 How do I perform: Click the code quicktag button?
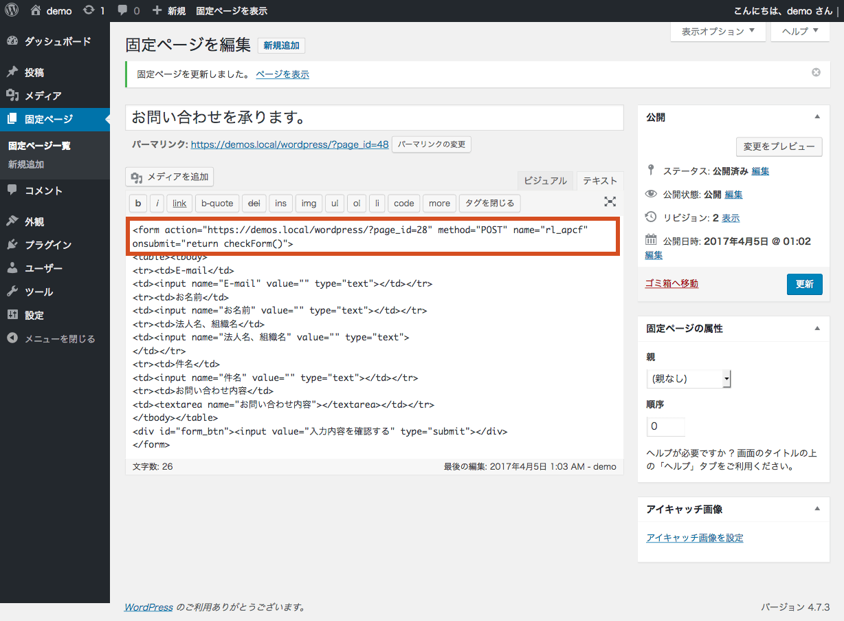tap(404, 203)
